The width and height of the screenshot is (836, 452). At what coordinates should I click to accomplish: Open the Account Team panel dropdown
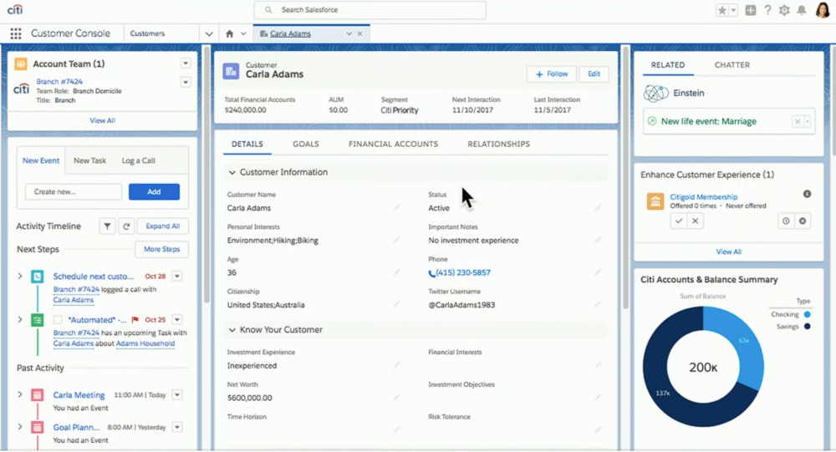[x=186, y=63]
